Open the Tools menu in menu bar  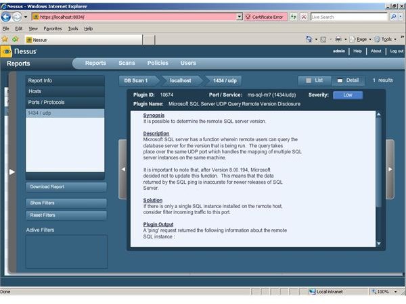point(73,28)
